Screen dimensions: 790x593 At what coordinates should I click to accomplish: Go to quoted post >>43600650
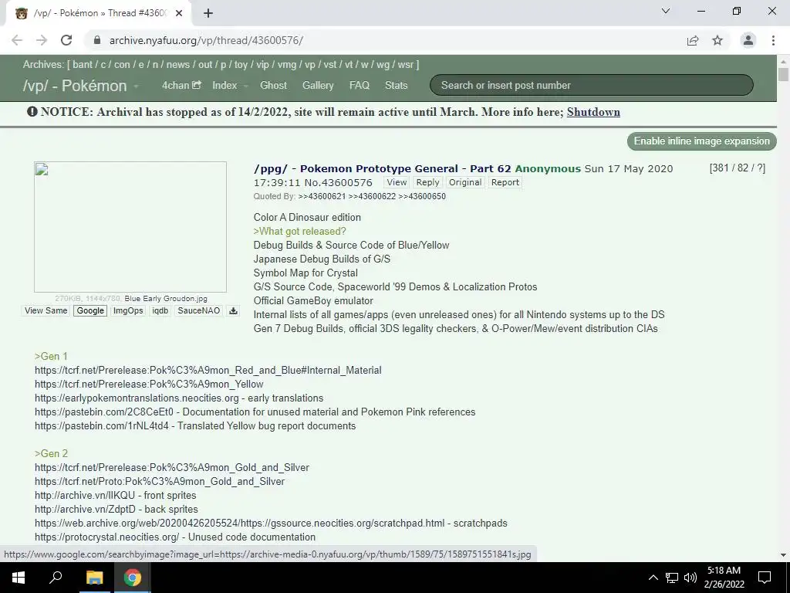pyautogui.click(x=422, y=197)
